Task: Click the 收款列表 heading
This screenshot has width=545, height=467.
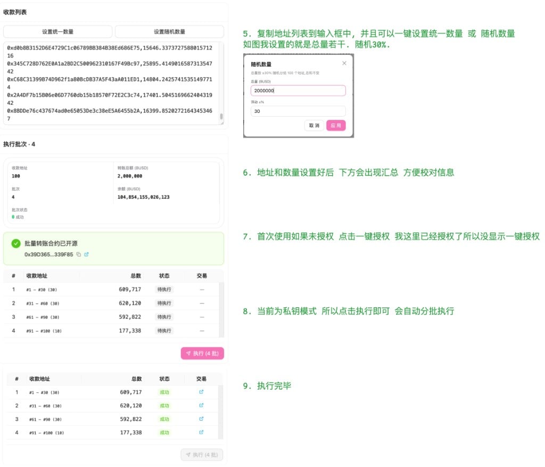Action: (x=15, y=12)
